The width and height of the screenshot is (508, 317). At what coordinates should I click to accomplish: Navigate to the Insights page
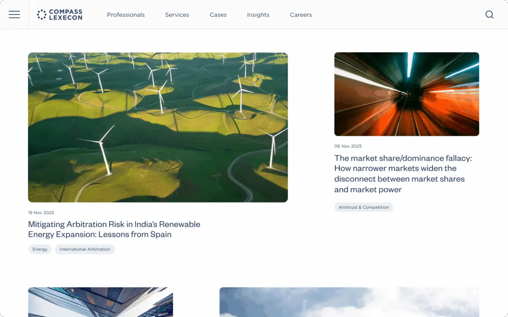(258, 15)
